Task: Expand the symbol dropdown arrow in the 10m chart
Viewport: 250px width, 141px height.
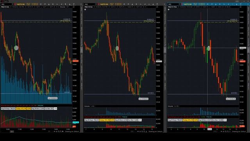Action: coord(179,4)
